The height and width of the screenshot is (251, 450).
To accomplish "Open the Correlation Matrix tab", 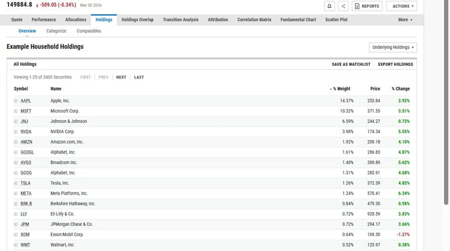I will coord(255,19).
